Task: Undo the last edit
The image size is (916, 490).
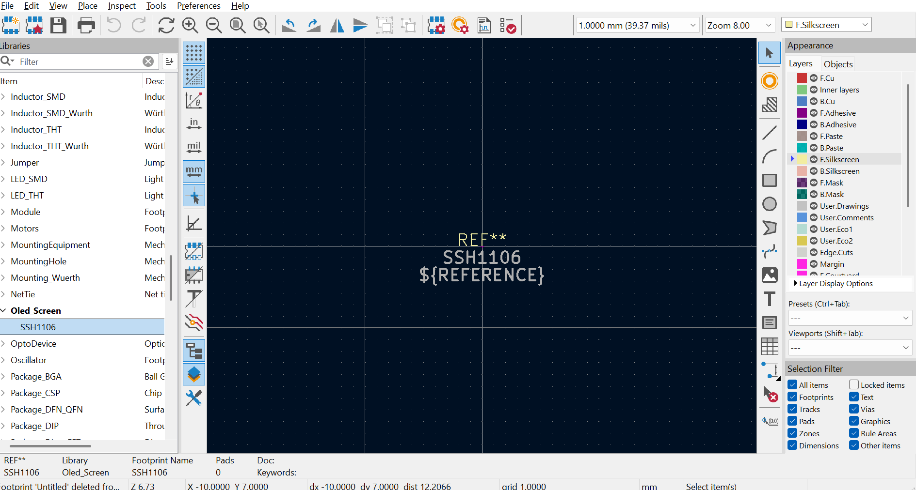Action: click(x=114, y=25)
